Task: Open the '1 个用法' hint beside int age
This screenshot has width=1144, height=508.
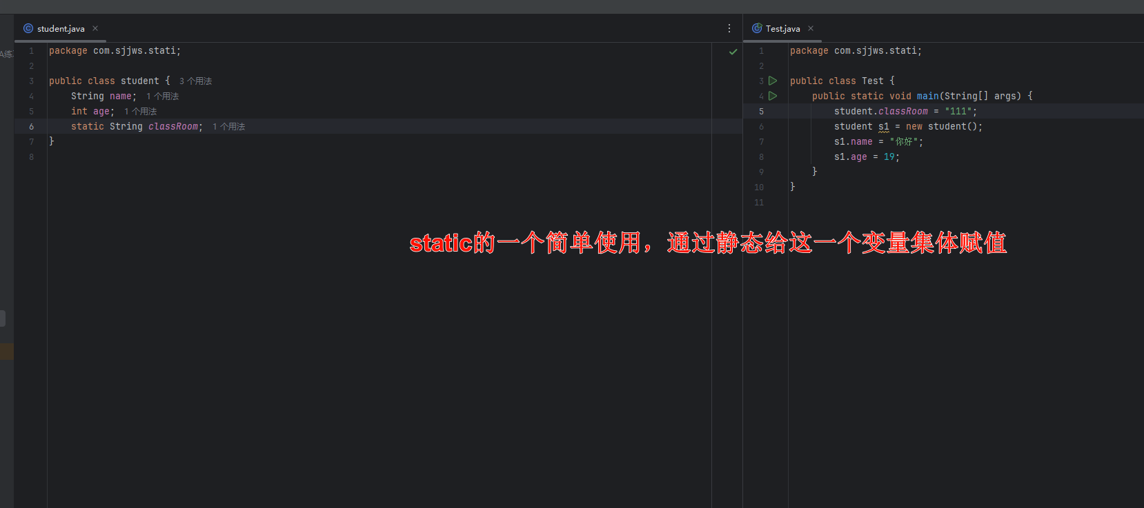Action: tap(140, 112)
